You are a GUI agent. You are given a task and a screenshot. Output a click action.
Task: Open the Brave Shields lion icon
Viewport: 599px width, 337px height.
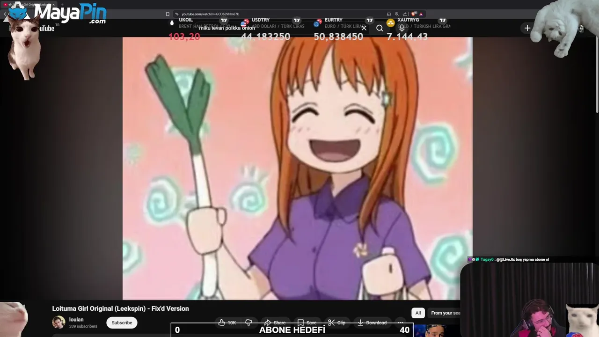(x=414, y=14)
